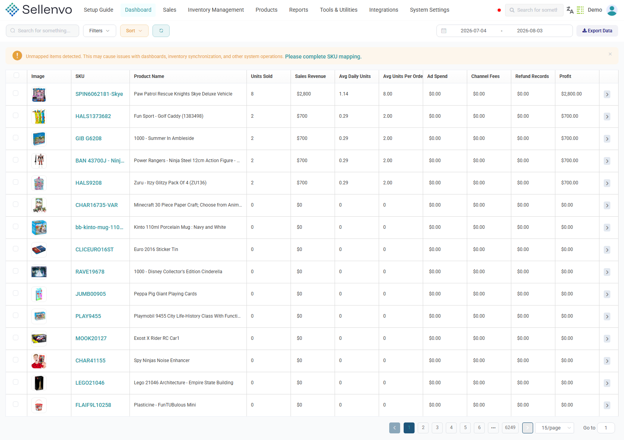The height and width of the screenshot is (440, 624).
Task: Select the Power Rangers row checkbox
Action: (16, 160)
